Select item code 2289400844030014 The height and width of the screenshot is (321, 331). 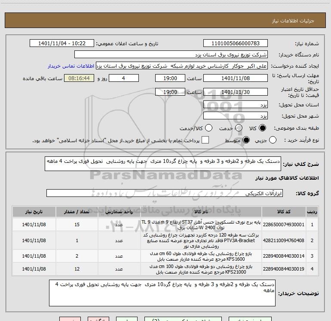click(284, 256)
